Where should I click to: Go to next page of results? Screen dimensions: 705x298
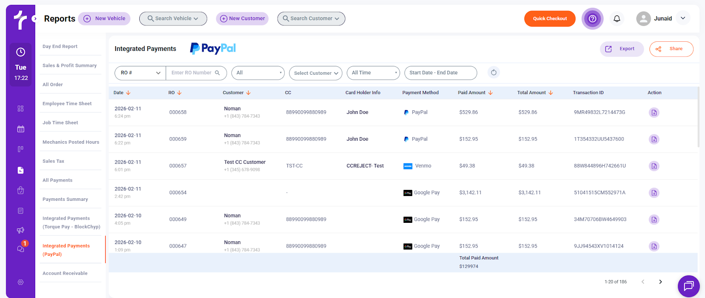660,282
